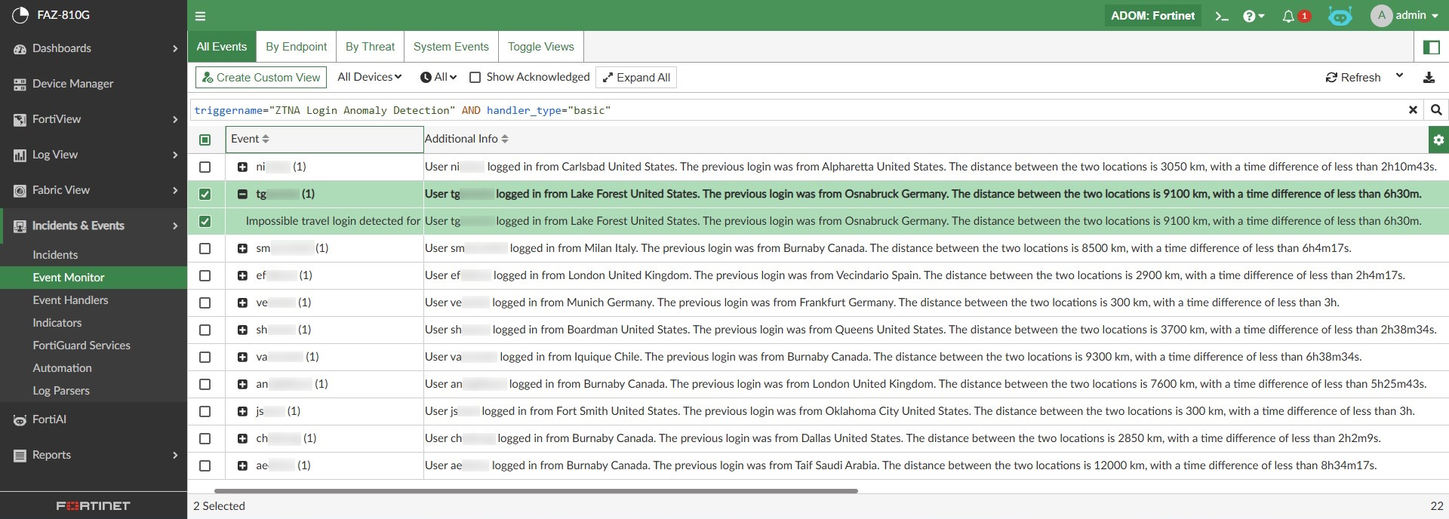The image size is (1449, 519).
Task: Click the hamburger menu toggle icon
Action: pos(200,16)
